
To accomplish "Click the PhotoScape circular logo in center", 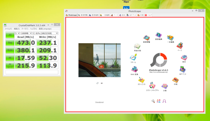I will pos(159,60).
